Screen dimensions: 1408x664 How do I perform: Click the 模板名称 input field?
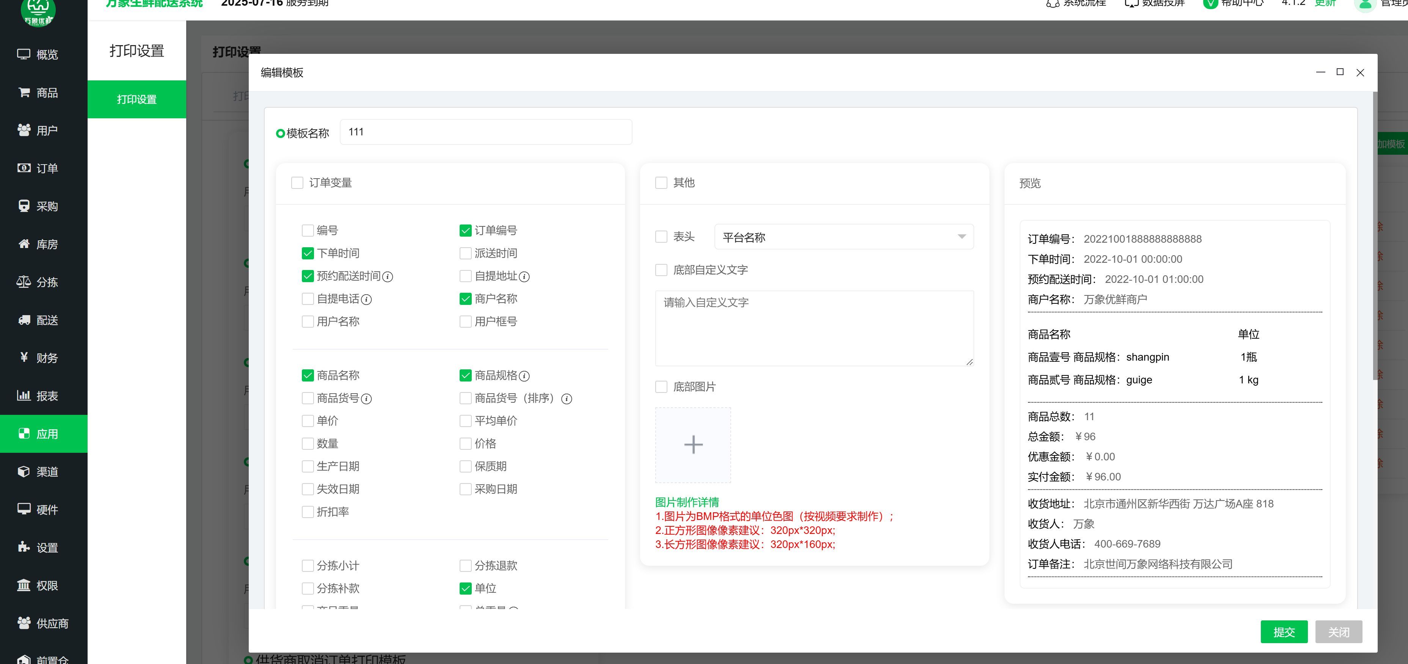pos(485,132)
